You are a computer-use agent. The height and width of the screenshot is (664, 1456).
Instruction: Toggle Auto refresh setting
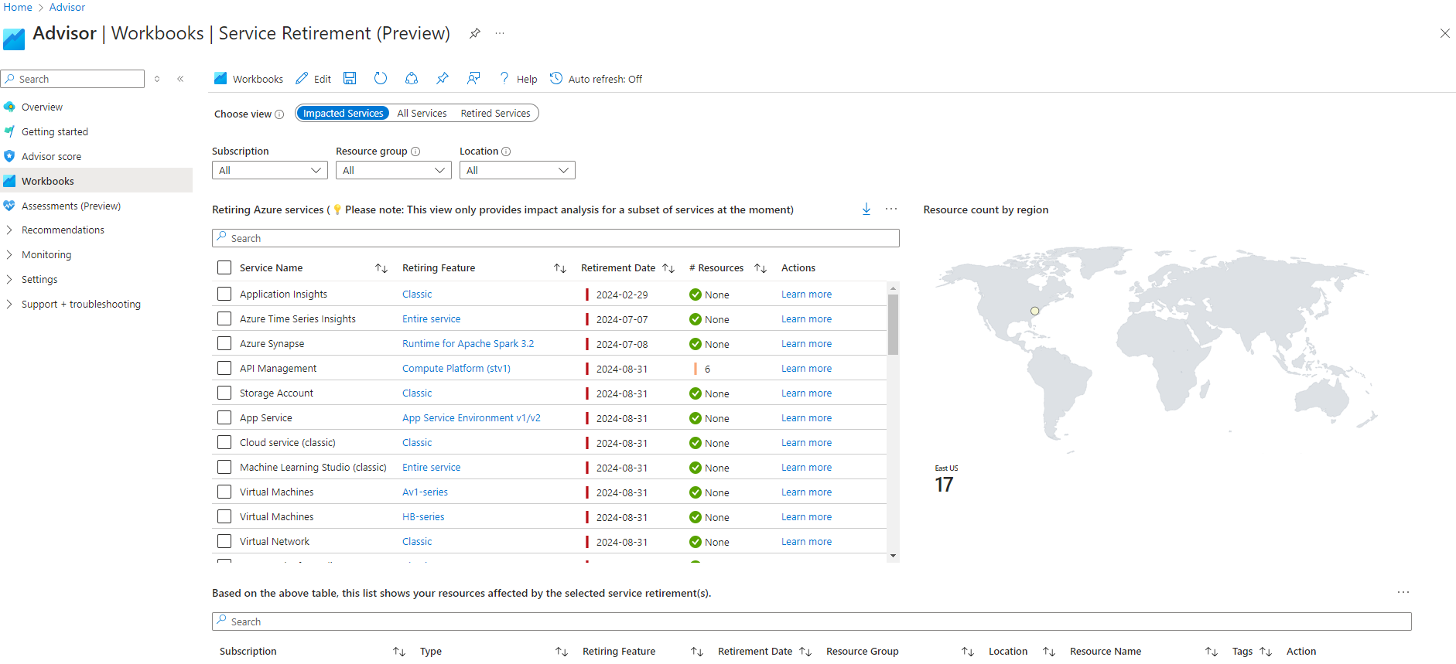(596, 79)
